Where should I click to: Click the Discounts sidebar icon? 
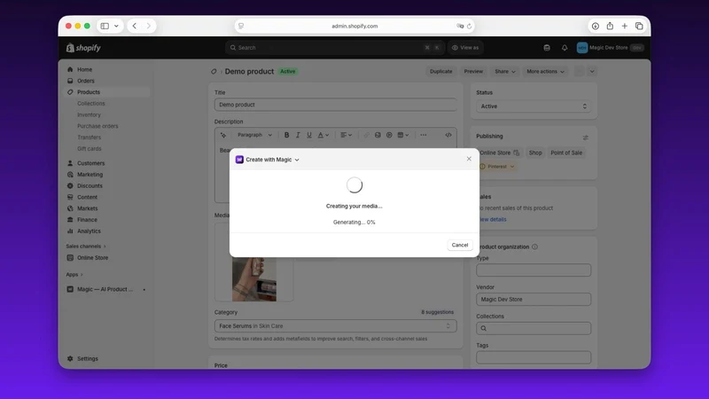tap(70, 186)
